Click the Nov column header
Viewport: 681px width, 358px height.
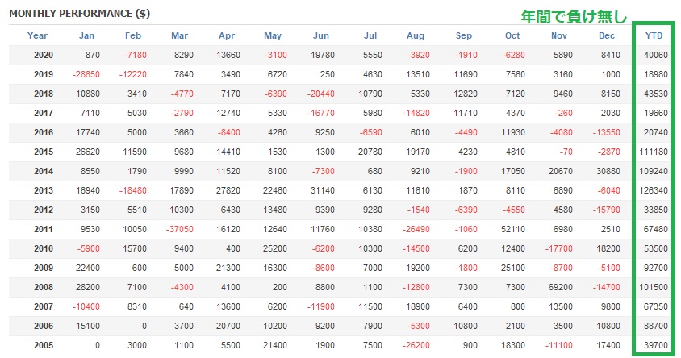pyautogui.click(x=559, y=35)
